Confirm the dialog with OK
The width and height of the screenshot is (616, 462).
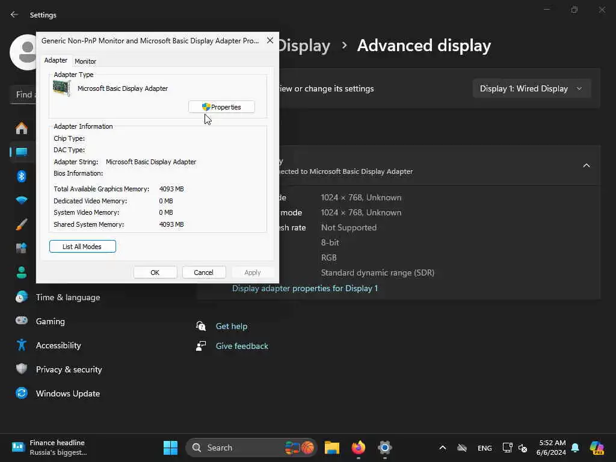(x=155, y=273)
